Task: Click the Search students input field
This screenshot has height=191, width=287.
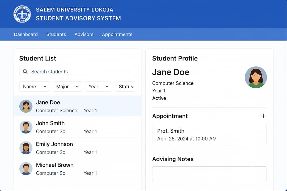Action: click(x=80, y=72)
